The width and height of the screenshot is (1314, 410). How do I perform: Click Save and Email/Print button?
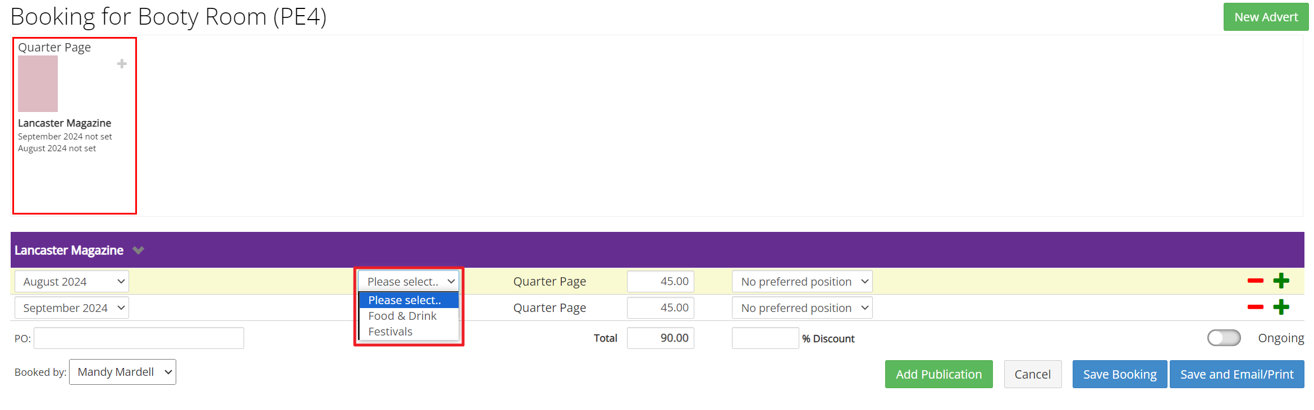pyautogui.click(x=1237, y=374)
